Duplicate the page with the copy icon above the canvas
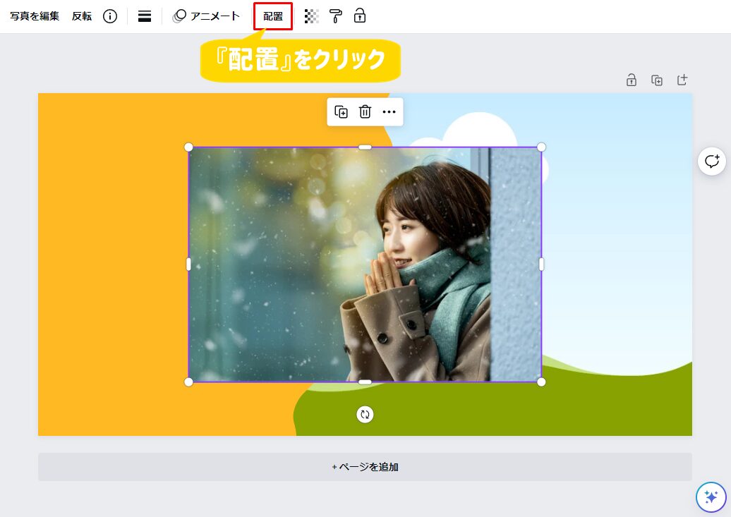The width and height of the screenshot is (731, 517). click(x=657, y=80)
